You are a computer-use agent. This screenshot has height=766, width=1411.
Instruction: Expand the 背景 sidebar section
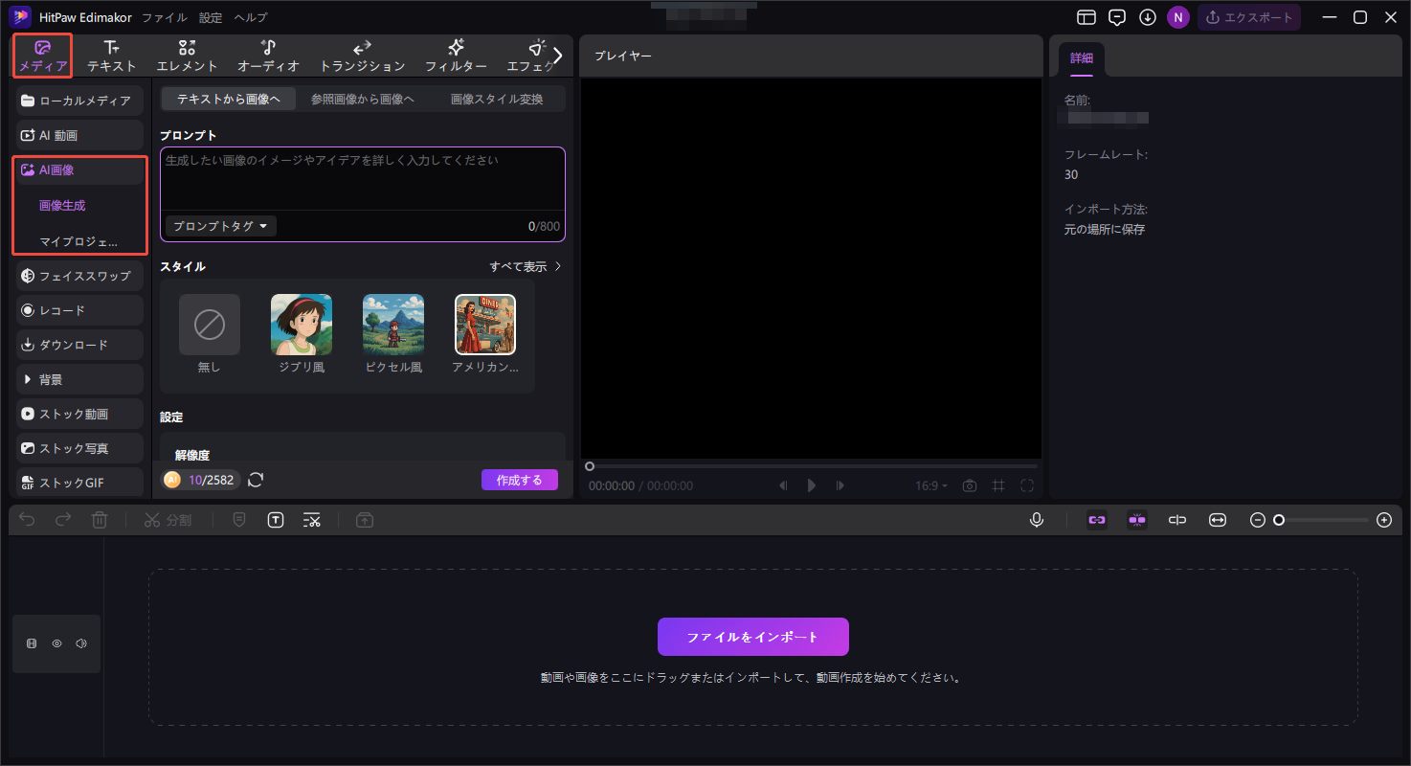click(80, 379)
